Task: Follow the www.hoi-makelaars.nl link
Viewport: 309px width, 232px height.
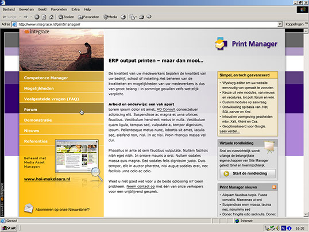Action: tap(47, 179)
